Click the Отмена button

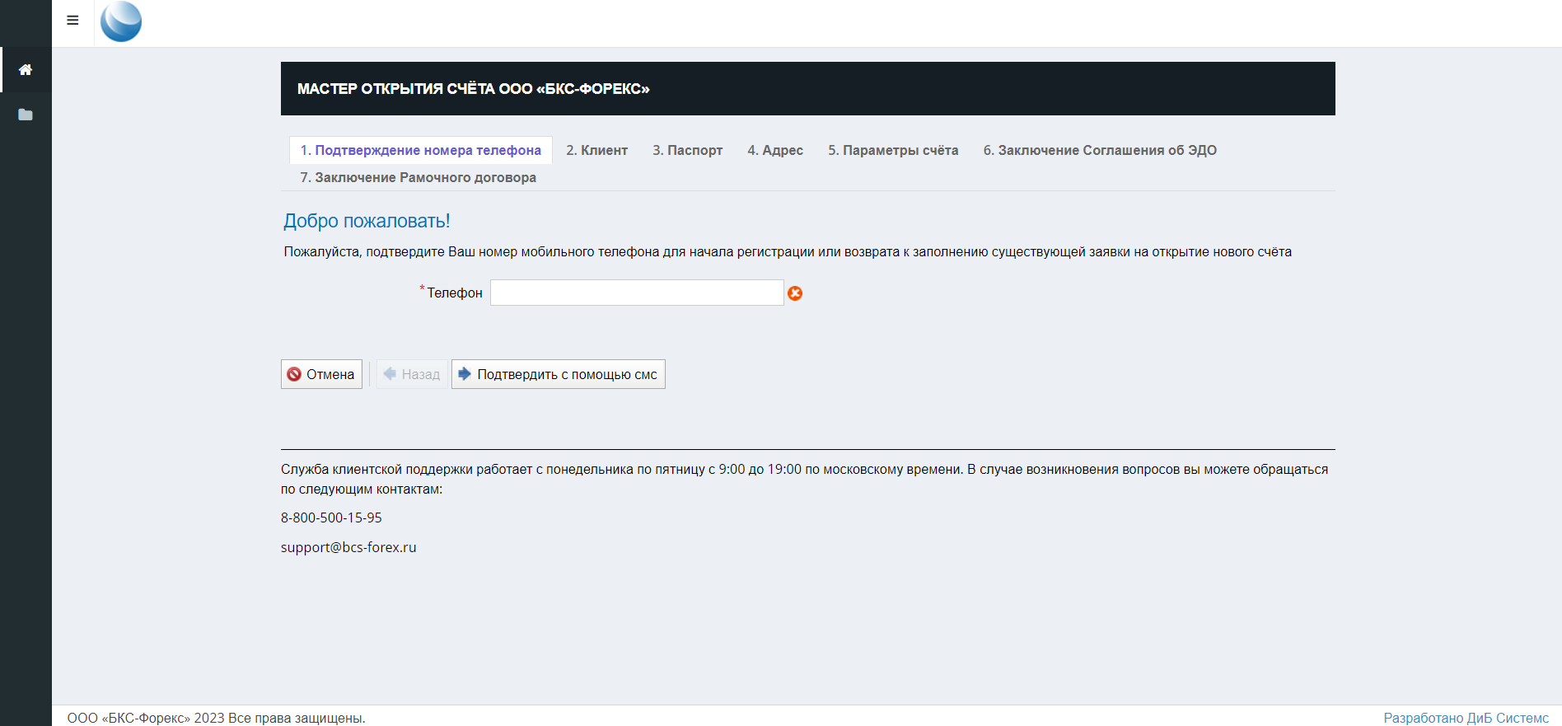[x=321, y=374]
